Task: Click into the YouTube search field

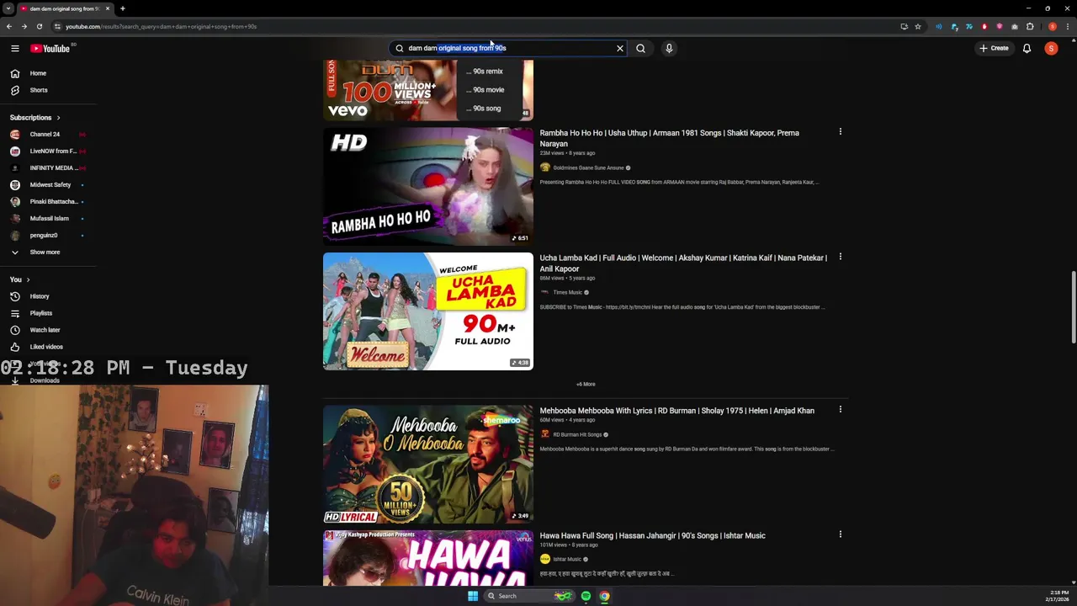Action: [x=505, y=48]
